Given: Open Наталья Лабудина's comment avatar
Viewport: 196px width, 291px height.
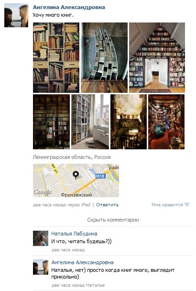Looking at the screenshot, I should point(41,238).
